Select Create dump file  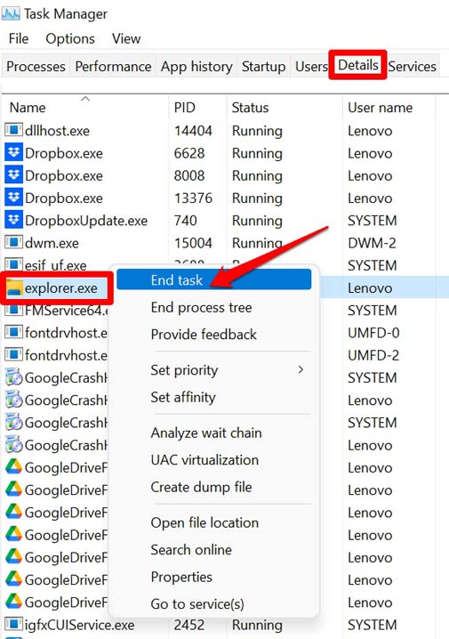tap(201, 487)
